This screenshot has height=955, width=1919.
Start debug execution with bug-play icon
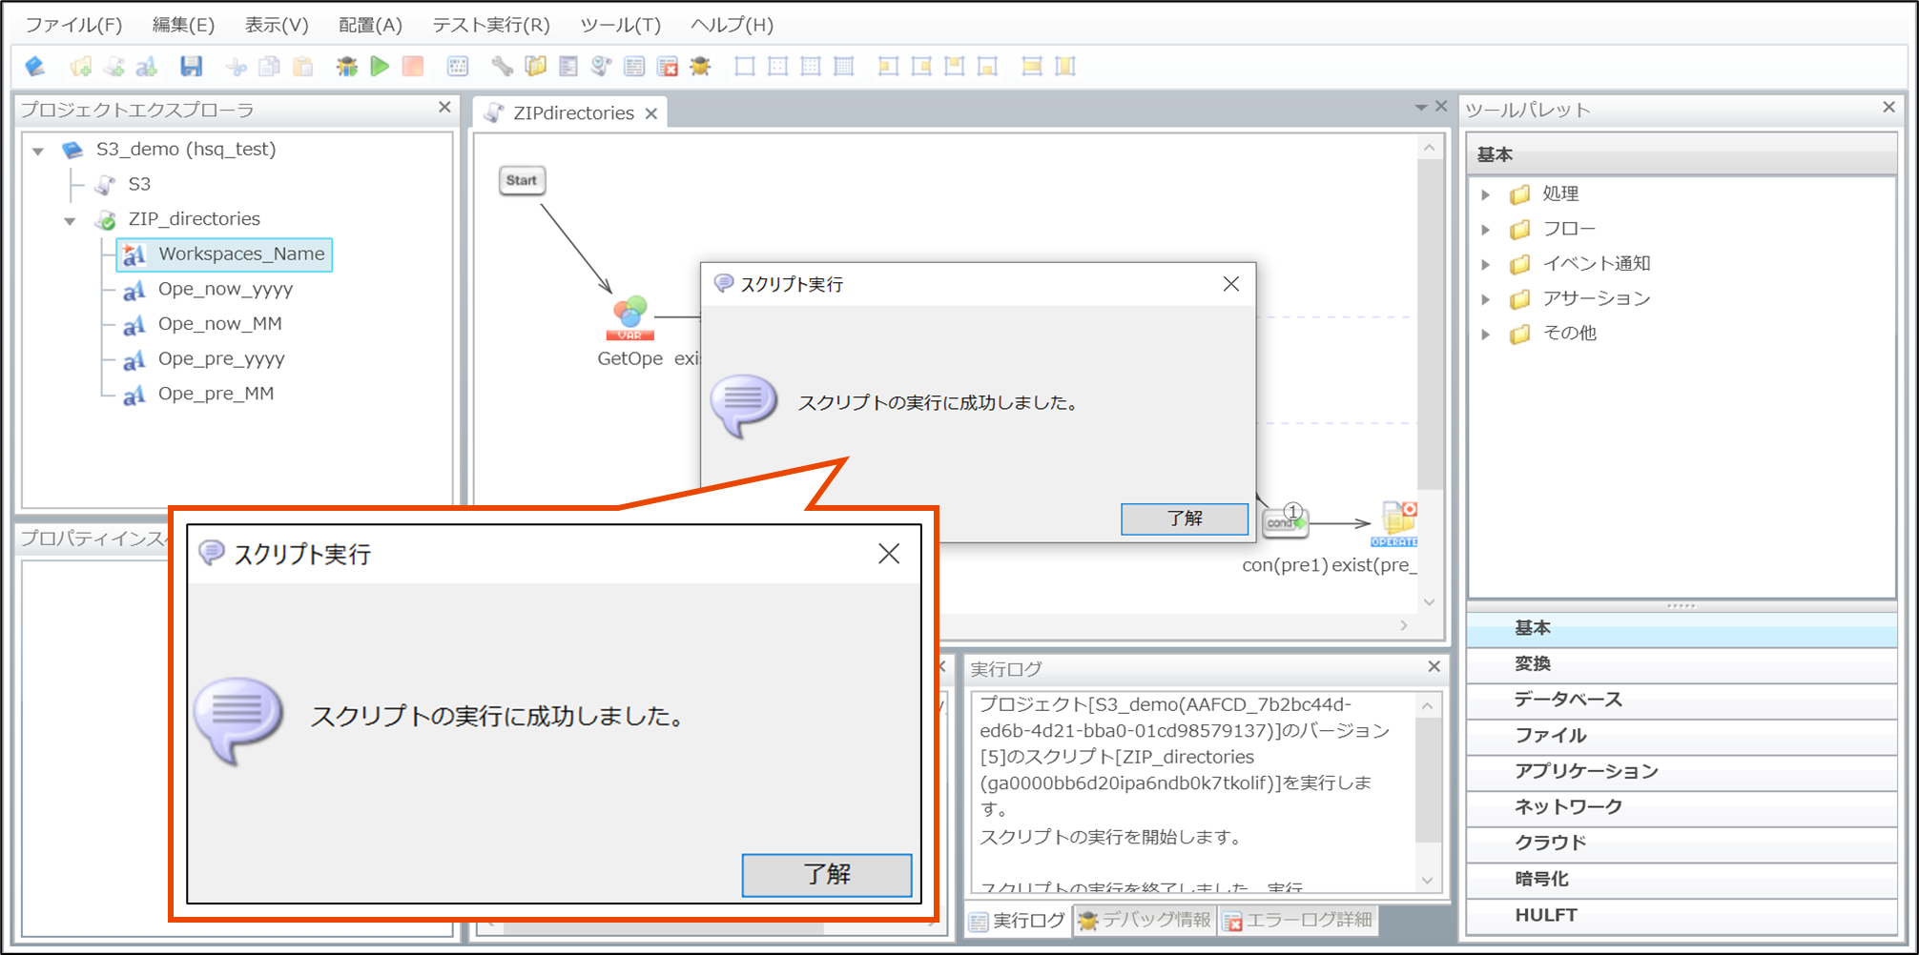(347, 66)
